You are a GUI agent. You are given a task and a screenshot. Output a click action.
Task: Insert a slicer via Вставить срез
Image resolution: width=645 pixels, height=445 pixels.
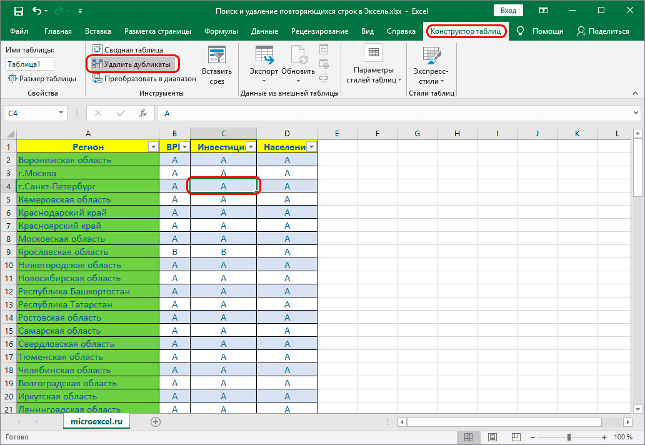coord(216,65)
